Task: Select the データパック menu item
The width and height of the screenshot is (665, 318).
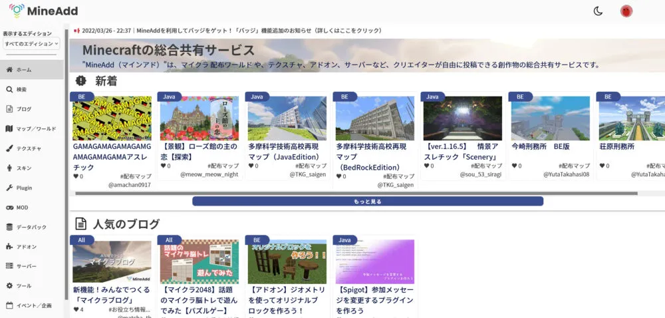Action: click(x=31, y=227)
